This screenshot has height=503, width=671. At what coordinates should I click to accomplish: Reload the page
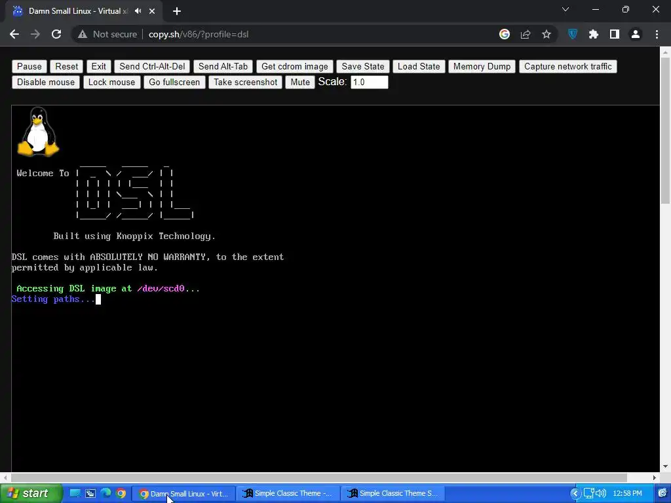pos(56,34)
